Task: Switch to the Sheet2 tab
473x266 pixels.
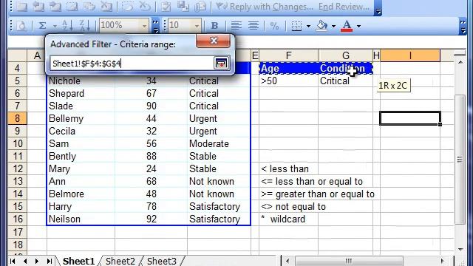Action: (120, 261)
